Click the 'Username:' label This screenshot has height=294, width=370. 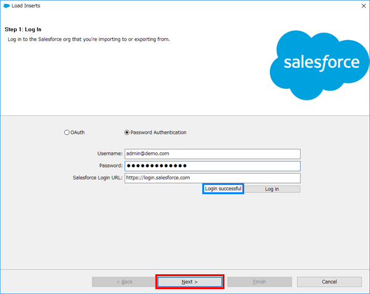pyautogui.click(x=110, y=153)
